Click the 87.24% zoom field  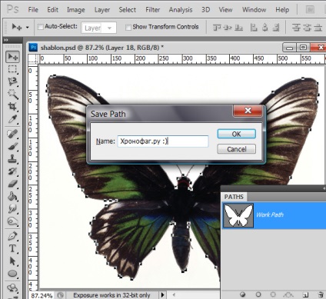pos(42,296)
